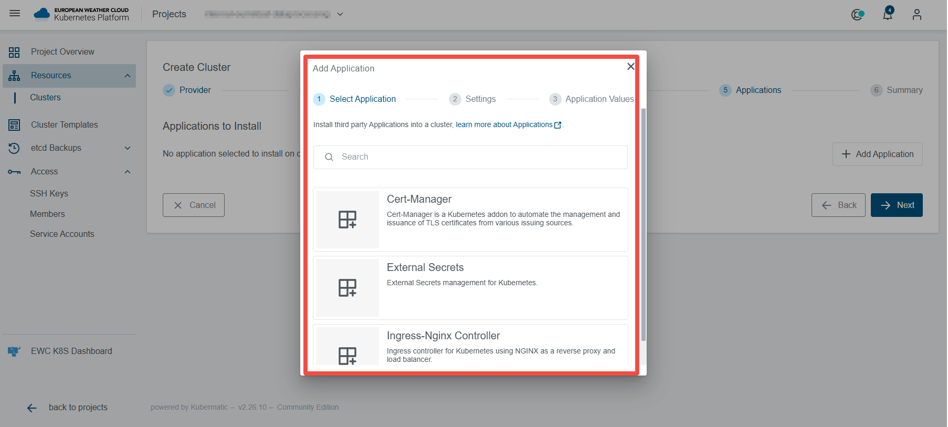Go to Projects in the header
The image size is (948, 427).
[169, 14]
